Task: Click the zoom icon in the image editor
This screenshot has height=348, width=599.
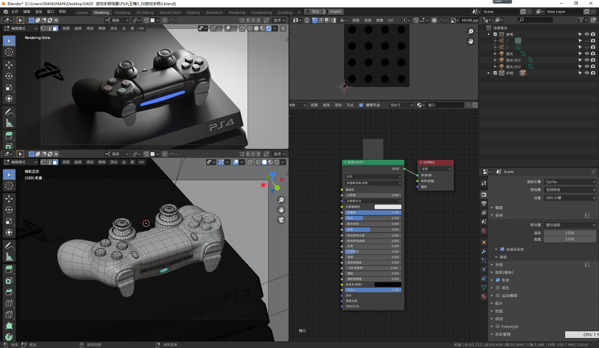Action: click(471, 31)
